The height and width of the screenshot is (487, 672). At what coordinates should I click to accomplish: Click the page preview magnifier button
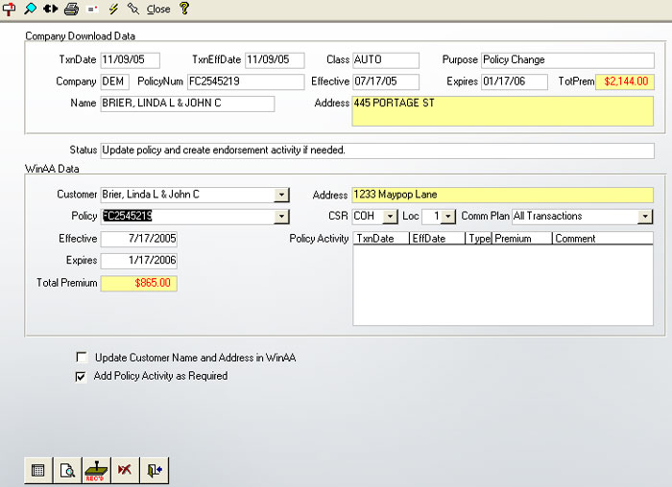(67, 470)
